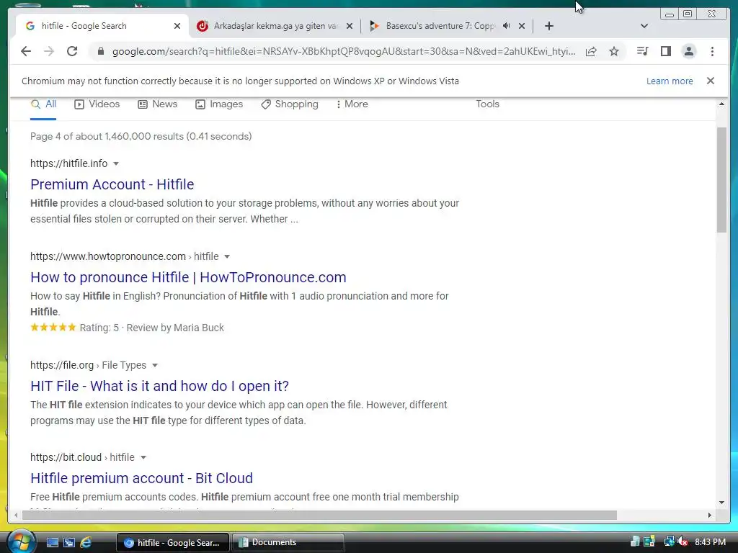738x553 pixels.
Task: Select the All search filter
Action: tap(43, 104)
